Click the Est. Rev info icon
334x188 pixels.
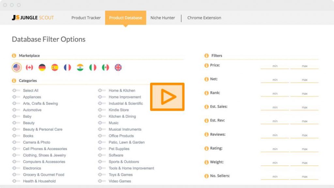point(206,121)
